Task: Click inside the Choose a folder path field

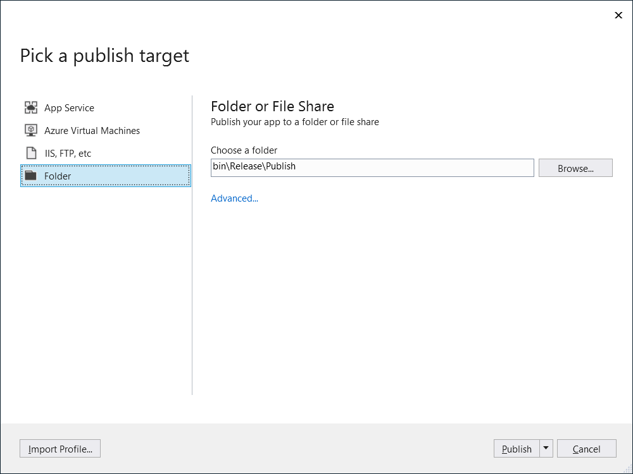Action: pyautogui.click(x=372, y=167)
